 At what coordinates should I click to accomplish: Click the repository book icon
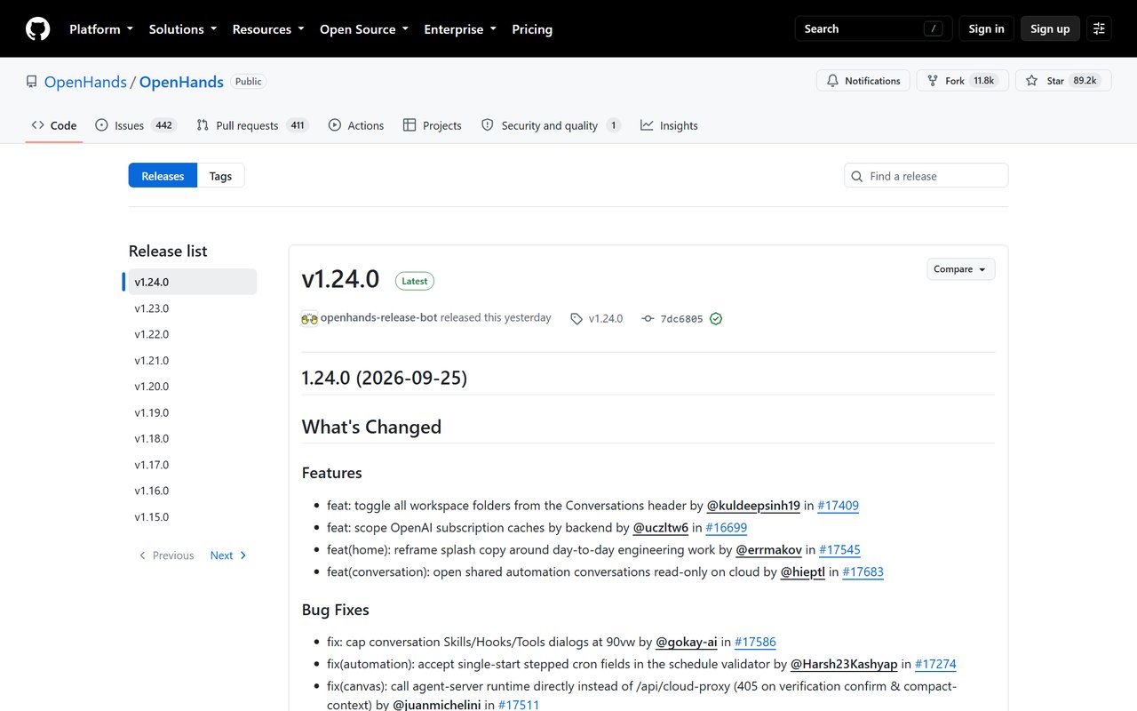32,82
